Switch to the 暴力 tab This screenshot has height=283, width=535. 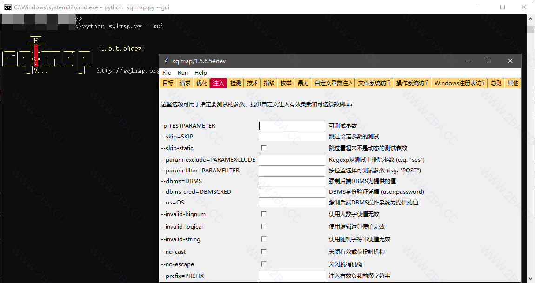tap(303, 83)
